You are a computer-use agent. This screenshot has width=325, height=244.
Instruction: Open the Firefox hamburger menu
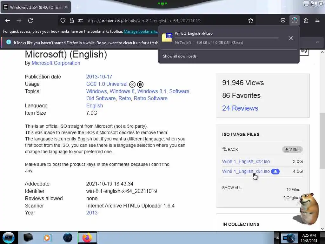(x=317, y=21)
